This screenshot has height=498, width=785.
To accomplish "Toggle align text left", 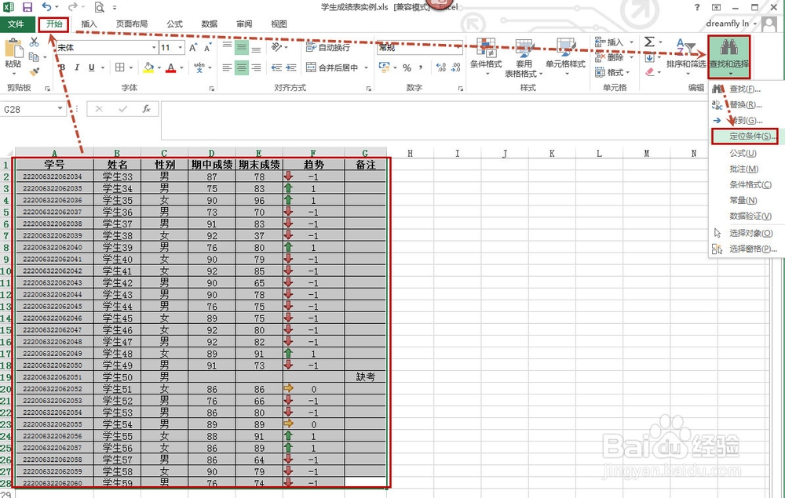I will pos(228,67).
